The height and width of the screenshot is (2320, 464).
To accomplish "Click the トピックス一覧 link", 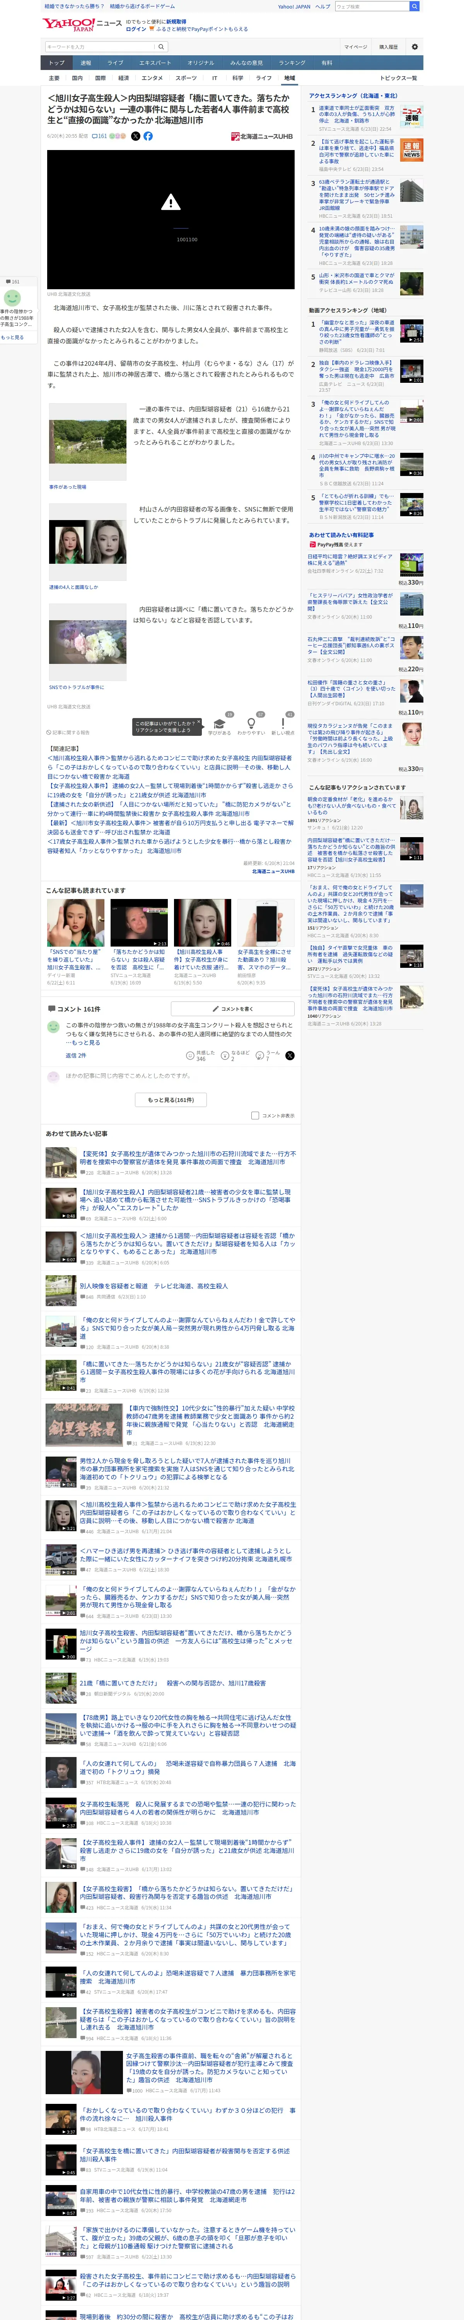I will [398, 78].
